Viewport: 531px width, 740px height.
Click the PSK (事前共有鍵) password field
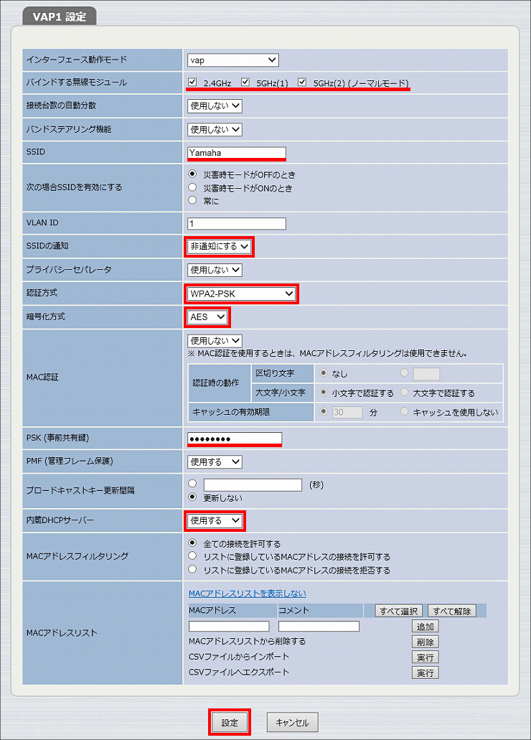pyautogui.click(x=235, y=439)
